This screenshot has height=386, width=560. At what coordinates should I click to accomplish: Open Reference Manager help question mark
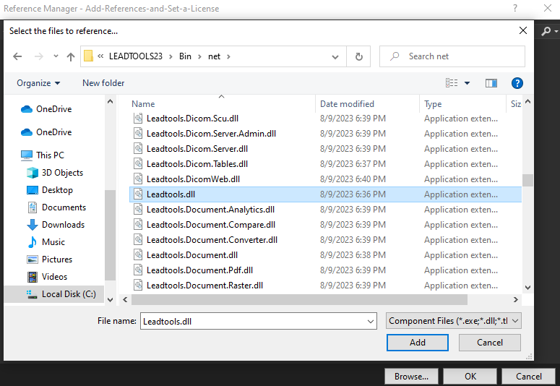tap(515, 8)
